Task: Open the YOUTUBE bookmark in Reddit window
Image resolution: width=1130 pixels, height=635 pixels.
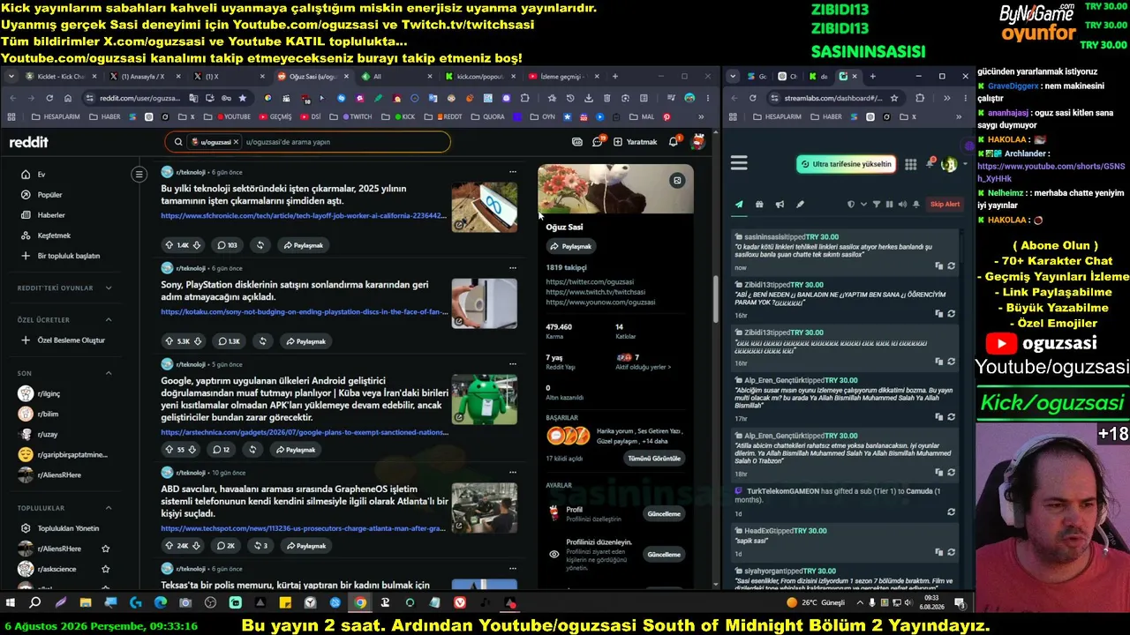Action: pyautogui.click(x=234, y=116)
